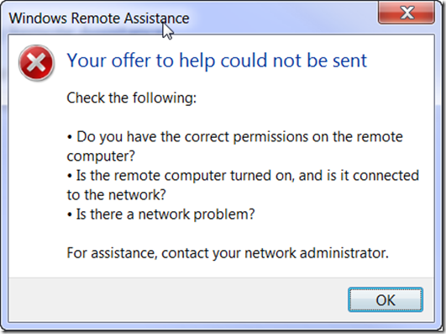Click the word 'permissions' in the first bullet
This screenshot has width=446, height=334.
[x=270, y=137]
